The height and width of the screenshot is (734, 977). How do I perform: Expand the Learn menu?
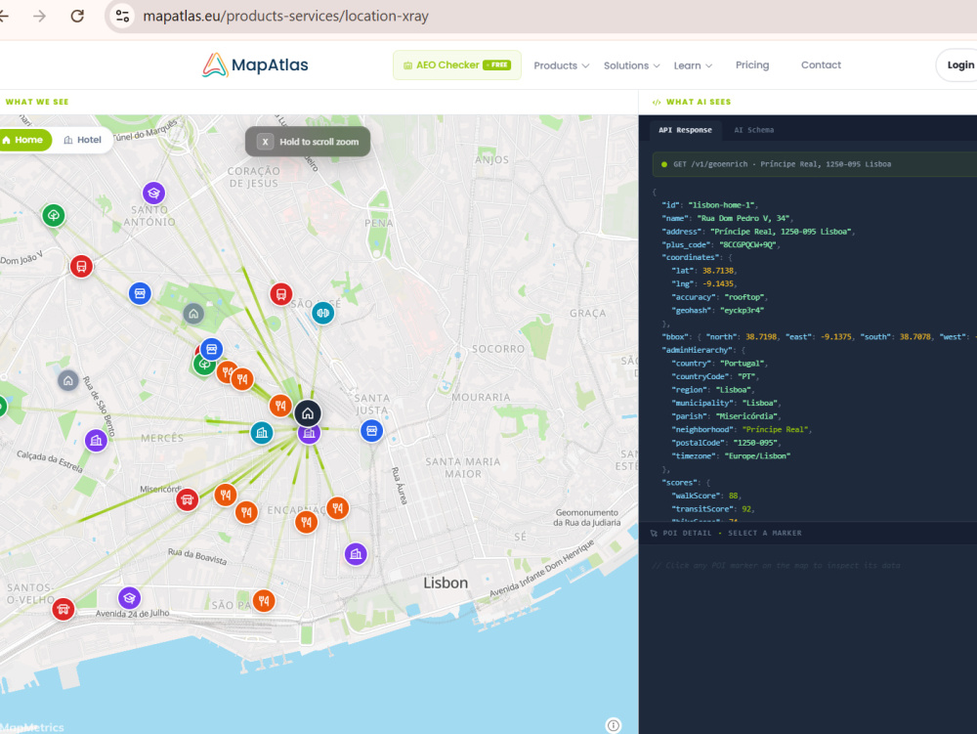[x=693, y=65]
